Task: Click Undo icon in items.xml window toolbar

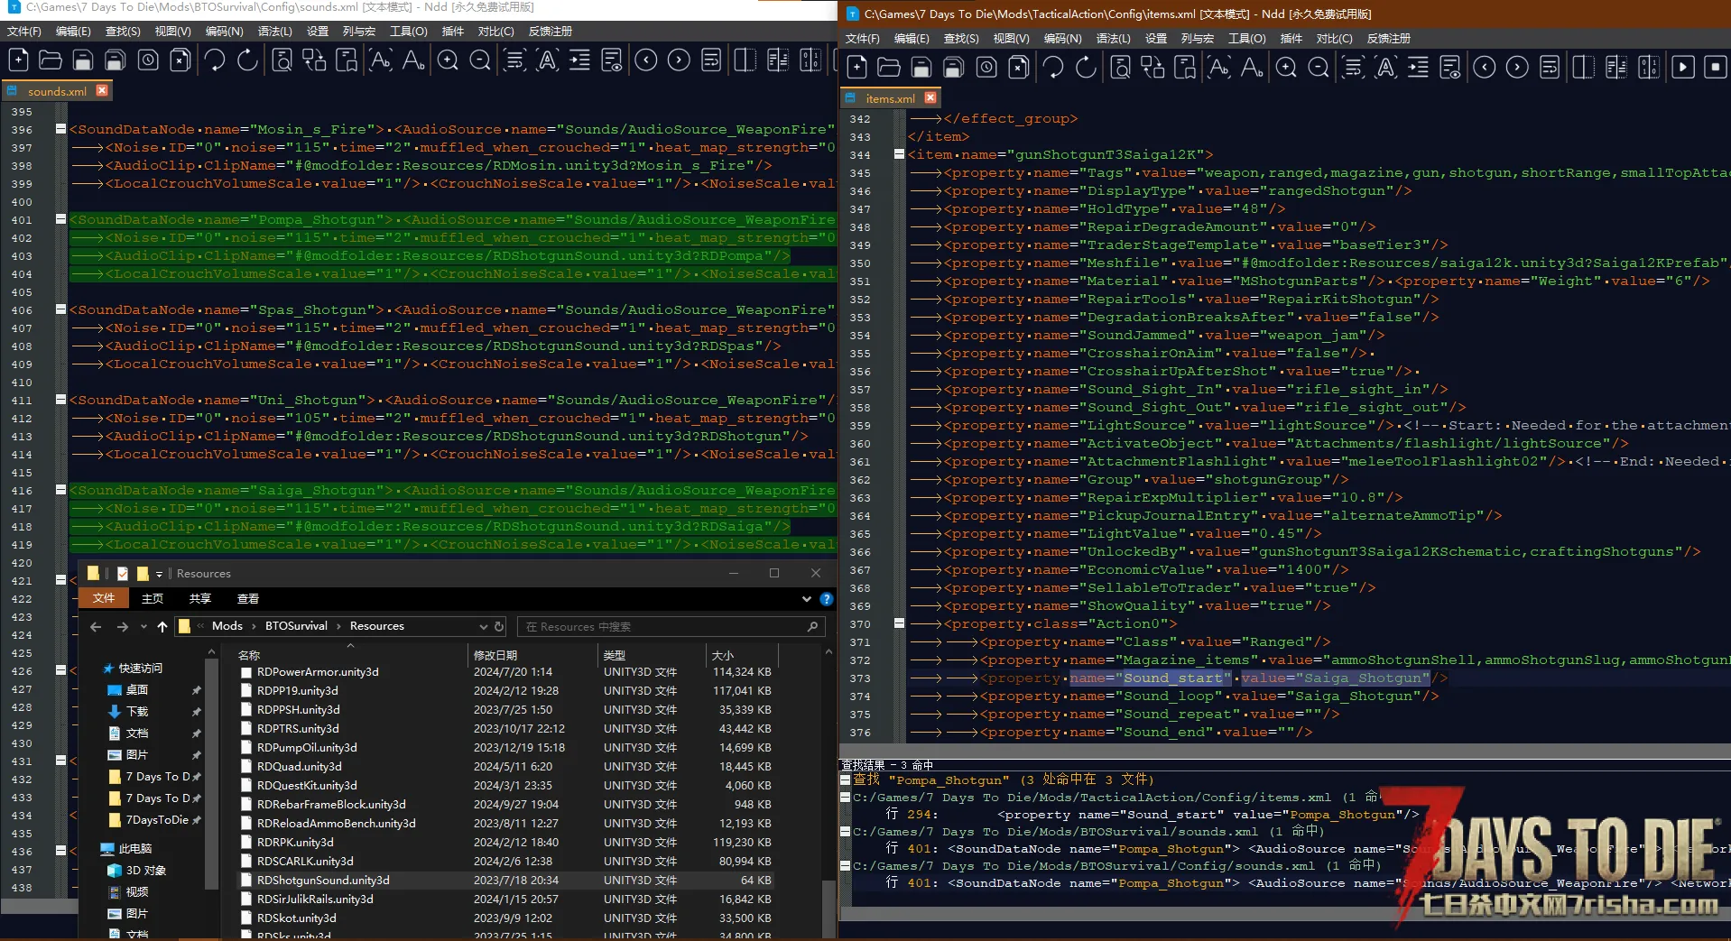Action: [1052, 68]
